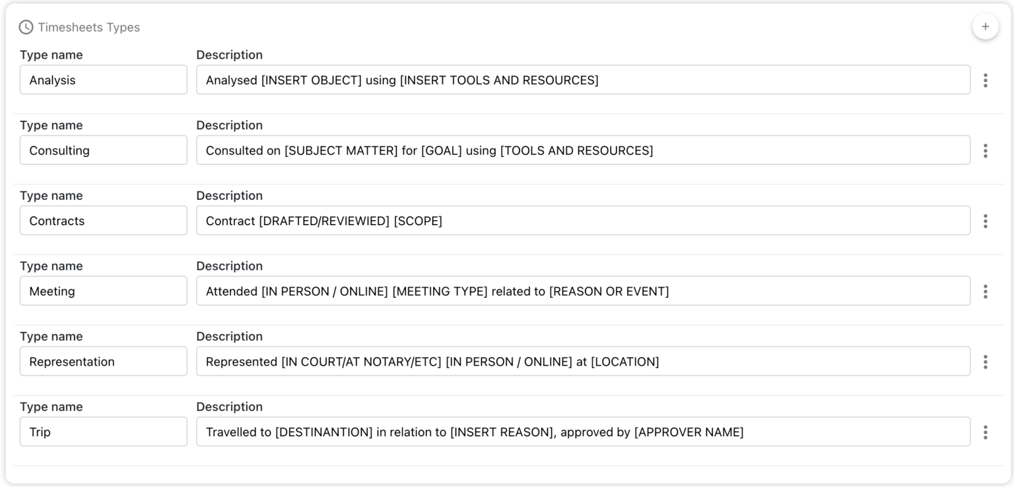Screen dimensions: 1014x487
Task: Click the clock icon beside Timesheets Types
Action: click(x=25, y=28)
